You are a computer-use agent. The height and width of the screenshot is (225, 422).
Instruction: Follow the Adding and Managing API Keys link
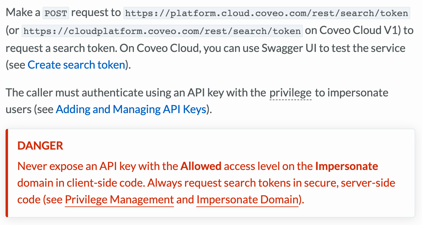131,109
